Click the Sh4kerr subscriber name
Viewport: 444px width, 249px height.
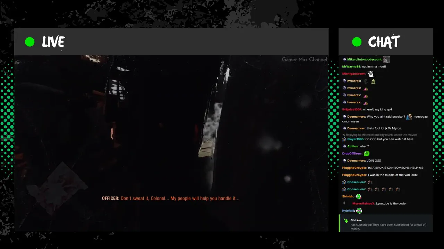(x=357, y=220)
